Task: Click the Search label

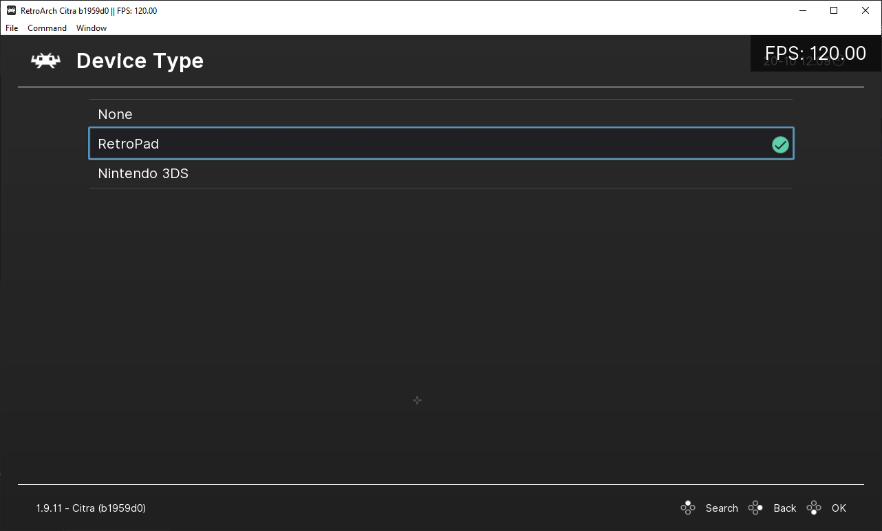Action: (722, 508)
